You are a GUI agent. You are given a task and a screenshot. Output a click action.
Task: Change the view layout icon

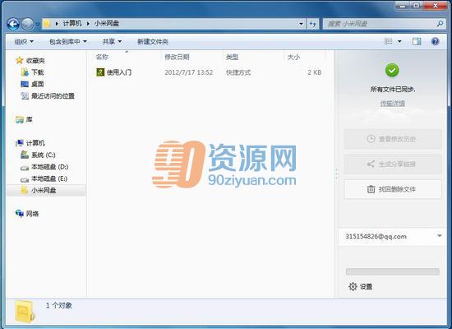click(388, 41)
